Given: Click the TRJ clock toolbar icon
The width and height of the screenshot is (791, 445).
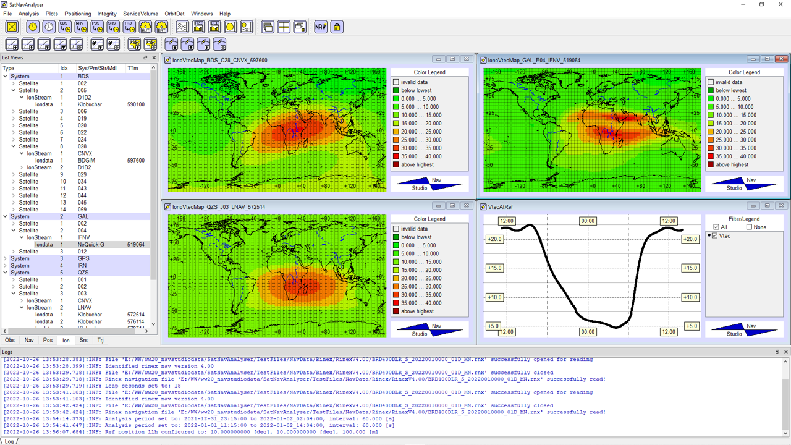Looking at the screenshot, I should tap(129, 27).
